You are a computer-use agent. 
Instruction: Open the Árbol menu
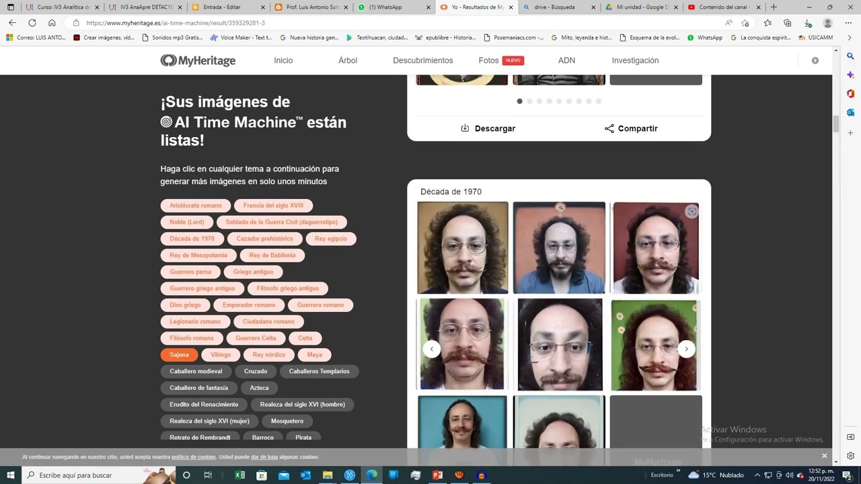(348, 61)
